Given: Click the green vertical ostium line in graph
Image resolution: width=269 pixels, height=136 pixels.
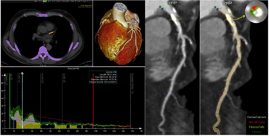Looking at the screenshot, I should [10, 101].
